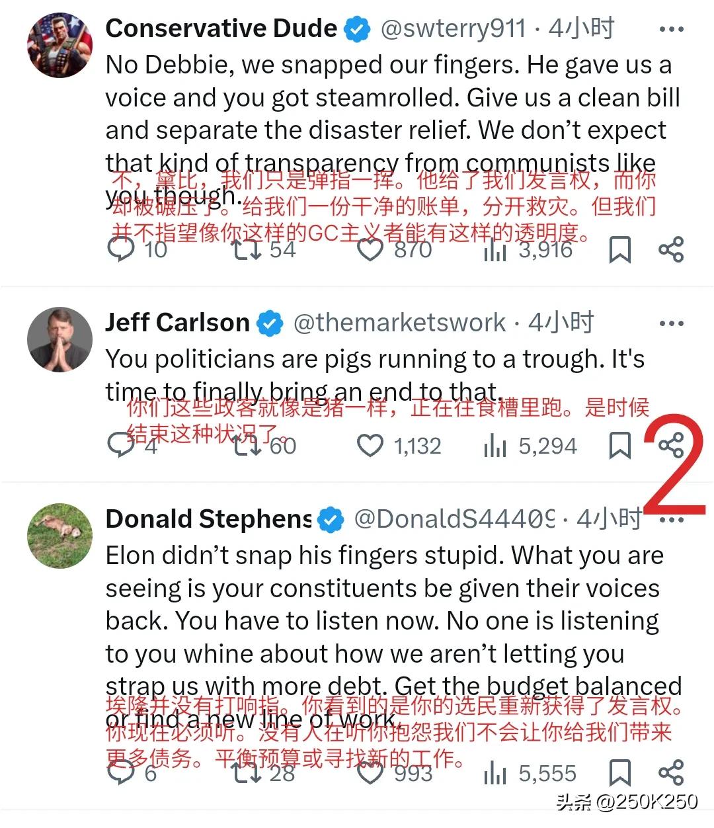Bookmark Conservative Dude's tweet
Screen dimensions: 714x828
619,249
